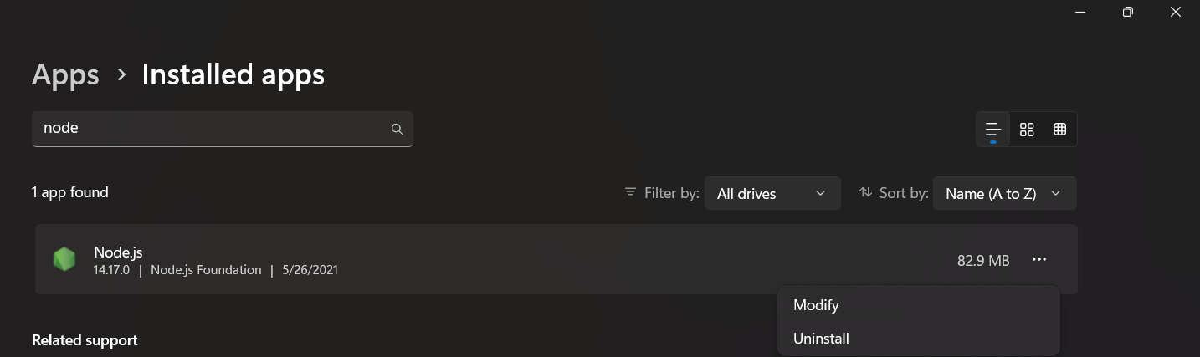Click the sort arrows icon
This screenshot has height=357, width=1200.
[x=865, y=192]
